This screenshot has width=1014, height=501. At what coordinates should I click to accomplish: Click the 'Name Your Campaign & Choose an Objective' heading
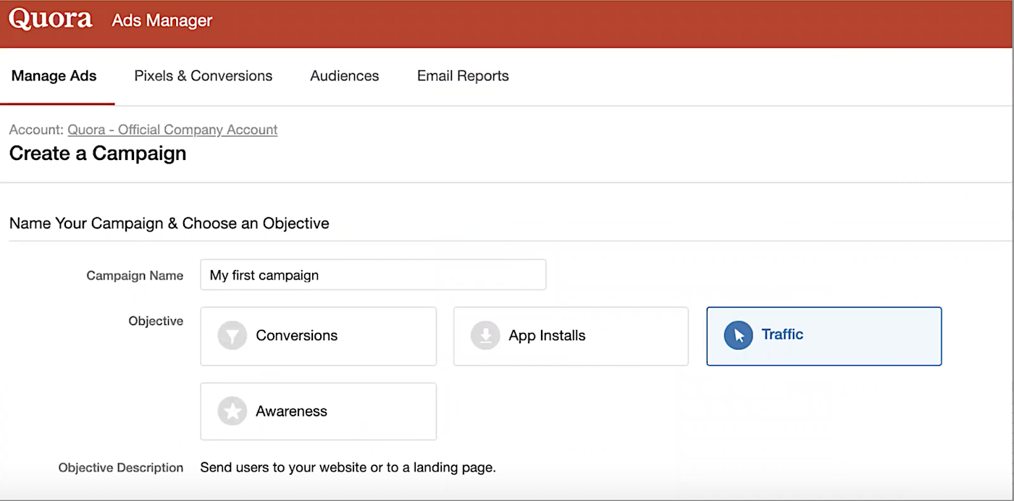click(x=169, y=223)
